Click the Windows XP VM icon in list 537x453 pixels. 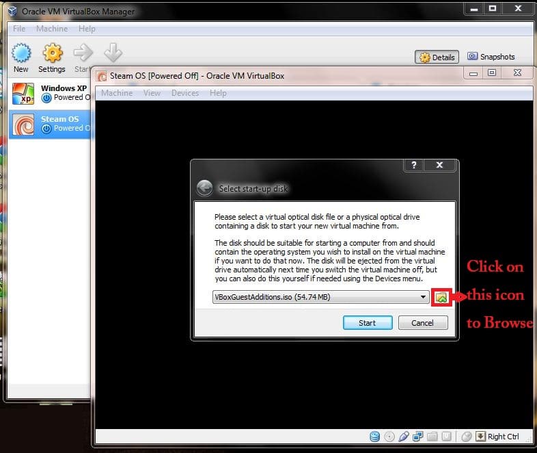point(23,94)
